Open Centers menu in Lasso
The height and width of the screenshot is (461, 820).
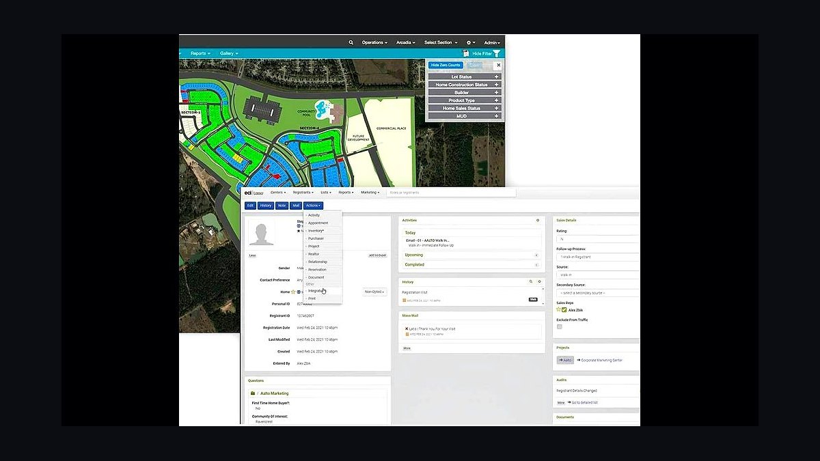point(277,193)
